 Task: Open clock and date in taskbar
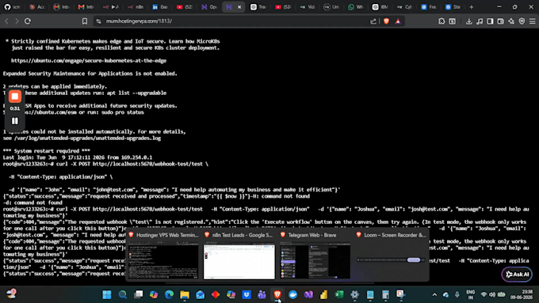pos(522,294)
